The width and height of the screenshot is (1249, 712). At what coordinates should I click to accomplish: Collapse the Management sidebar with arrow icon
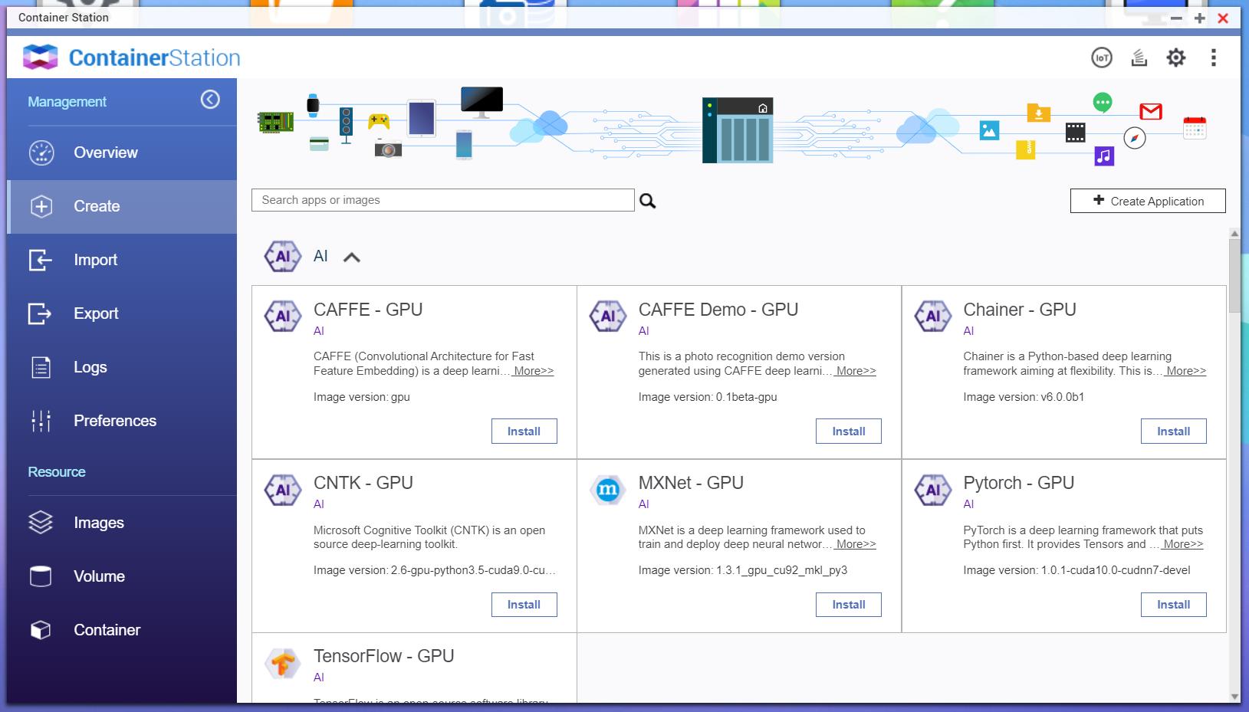pyautogui.click(x=210, y=100)
